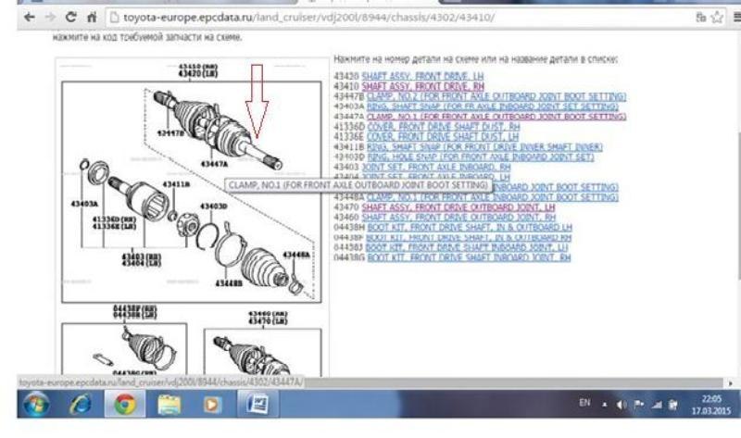Click part number 43411B on the diagram

click(176, 184)
